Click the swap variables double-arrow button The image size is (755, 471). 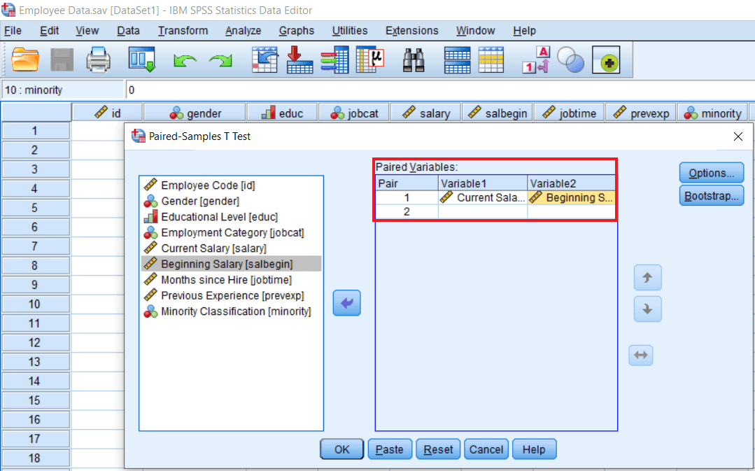pos(641,356)
